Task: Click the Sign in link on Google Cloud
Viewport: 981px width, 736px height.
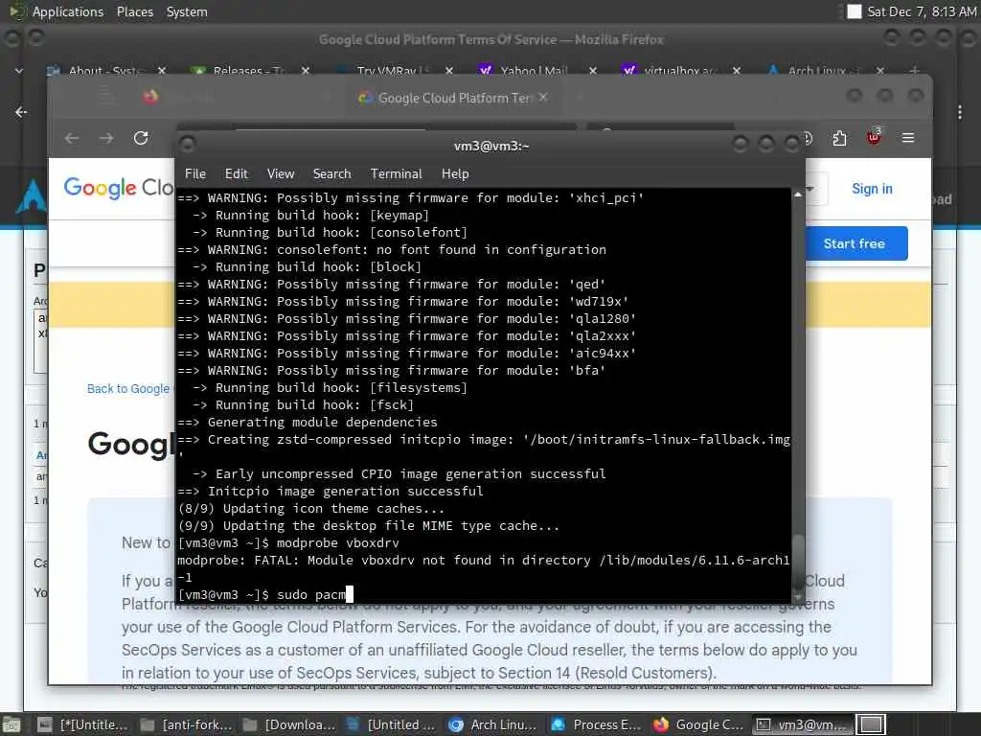Action: [x=872, y=189]
